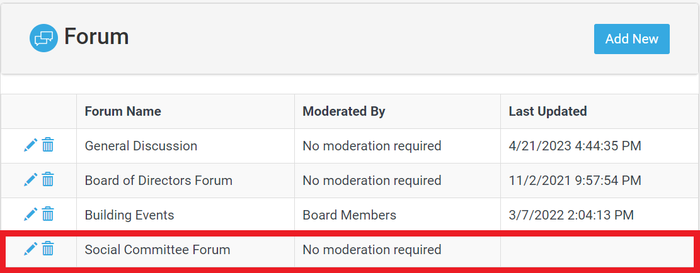700x273 pixels.
Task: Select the Social Committee Forum name
Action: 158,250
